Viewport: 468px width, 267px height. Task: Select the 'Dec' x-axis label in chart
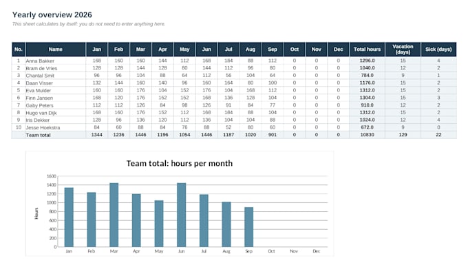(317, 251)
